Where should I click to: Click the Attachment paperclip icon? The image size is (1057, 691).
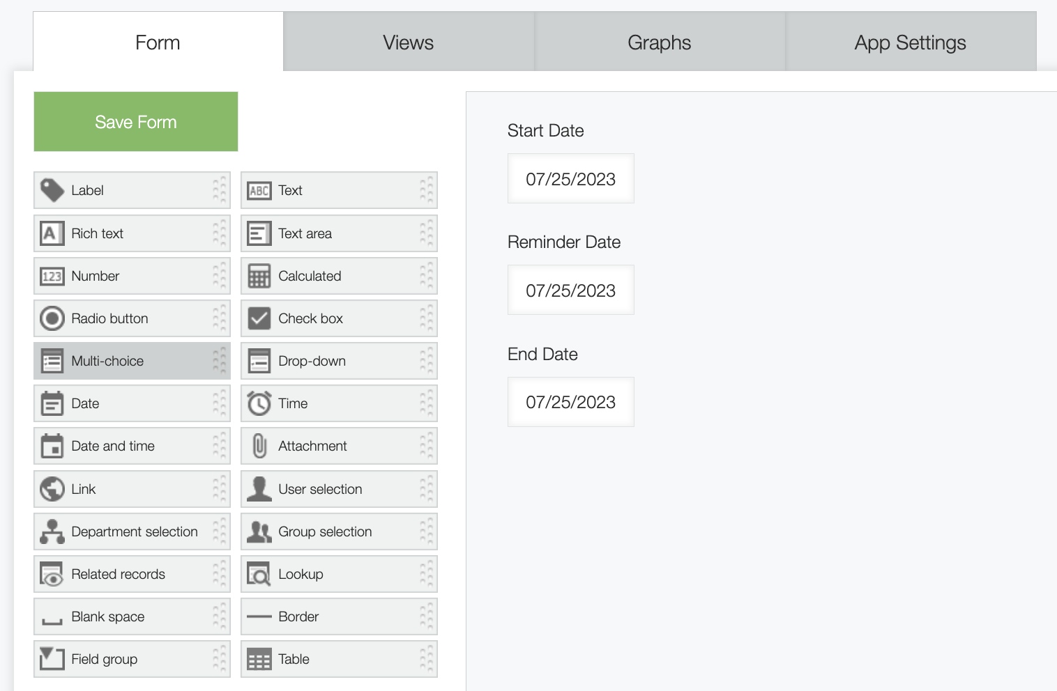pos(259,446)
